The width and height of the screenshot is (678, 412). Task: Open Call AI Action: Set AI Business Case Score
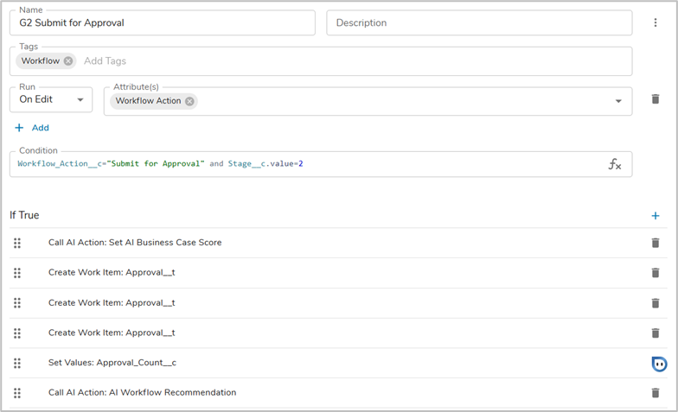135,243
